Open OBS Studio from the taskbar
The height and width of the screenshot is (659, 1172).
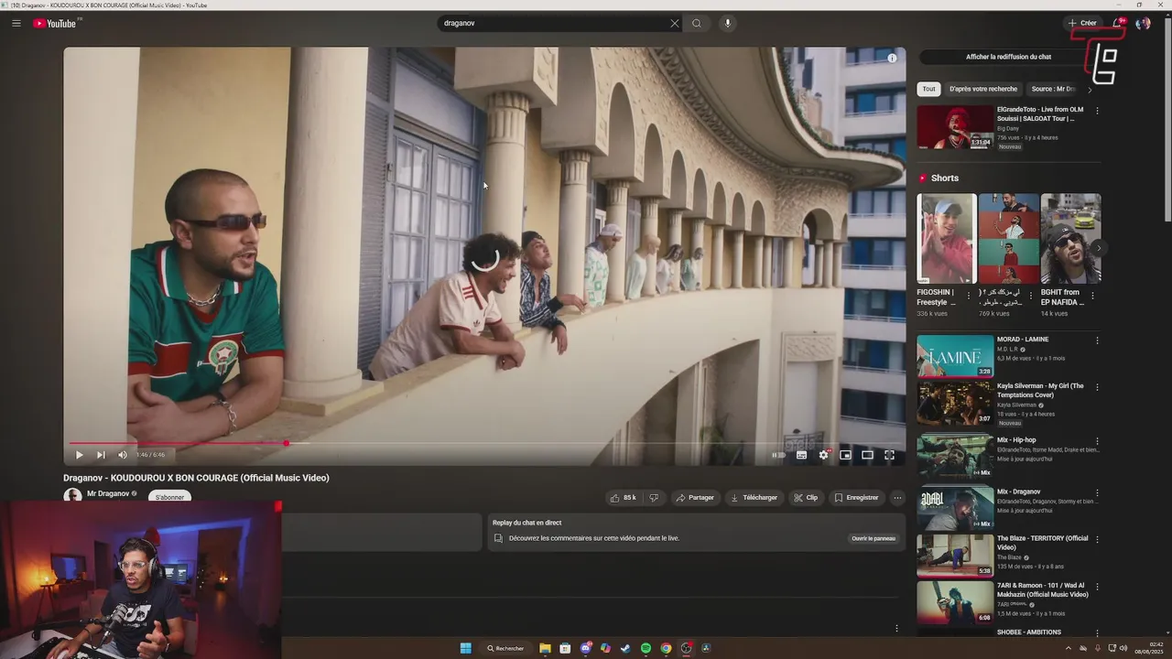coord(686,648)
